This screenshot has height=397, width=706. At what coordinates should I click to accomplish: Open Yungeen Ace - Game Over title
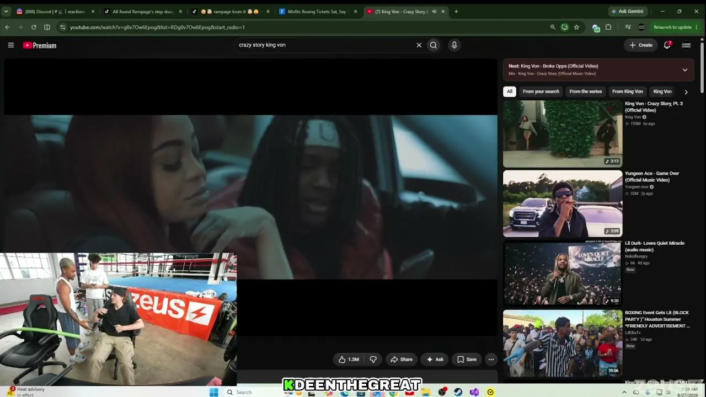point(652,176)
